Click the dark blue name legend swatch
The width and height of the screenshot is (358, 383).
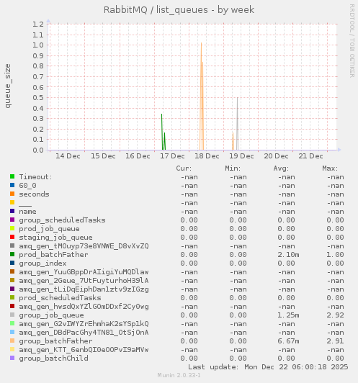(x=12, y=211)
